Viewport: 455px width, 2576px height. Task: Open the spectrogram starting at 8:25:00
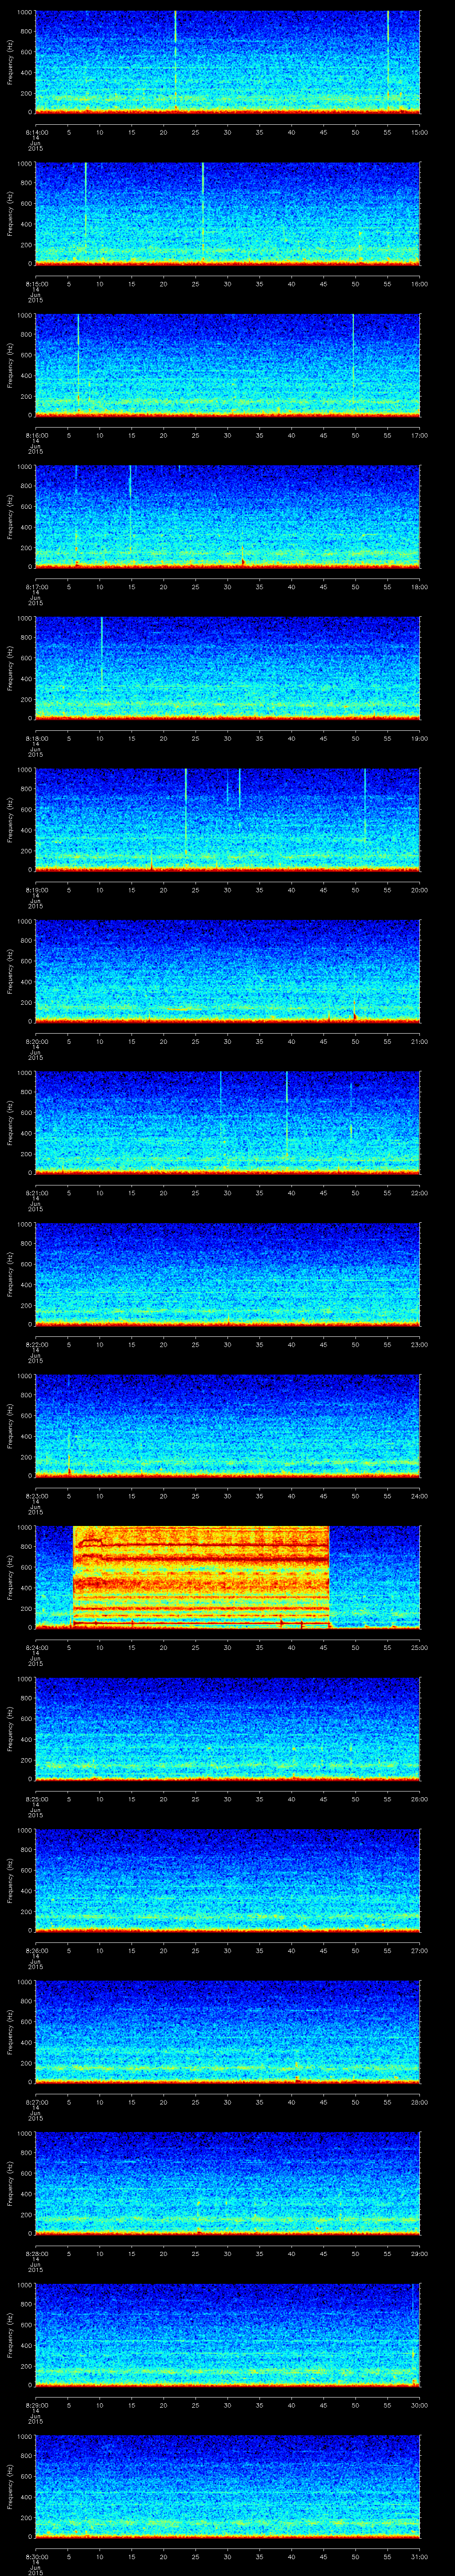pos(227,1728)
